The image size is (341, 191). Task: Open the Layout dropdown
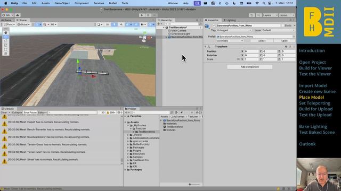(287, 15)
